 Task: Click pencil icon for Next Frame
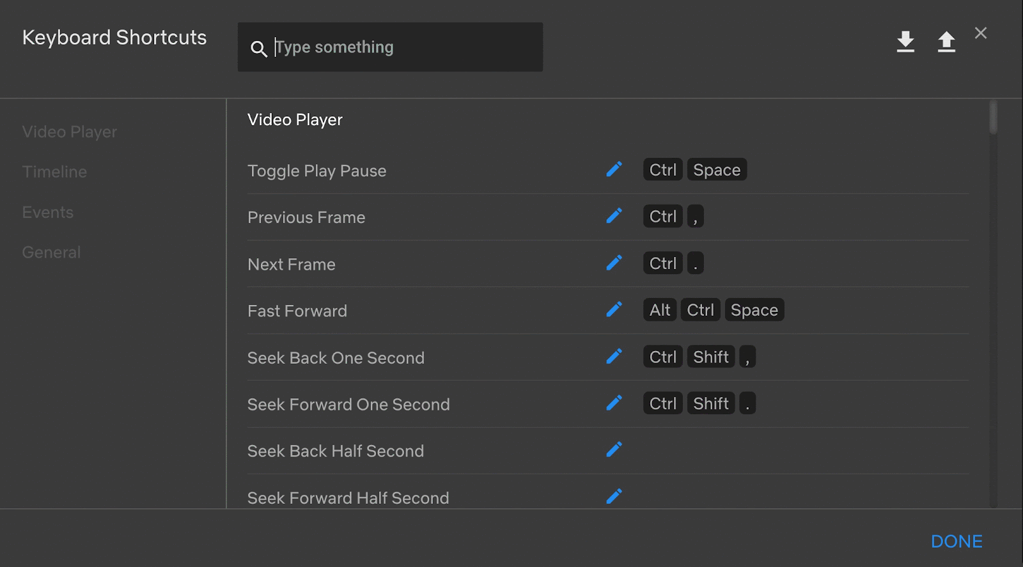(x=614, y=263)
